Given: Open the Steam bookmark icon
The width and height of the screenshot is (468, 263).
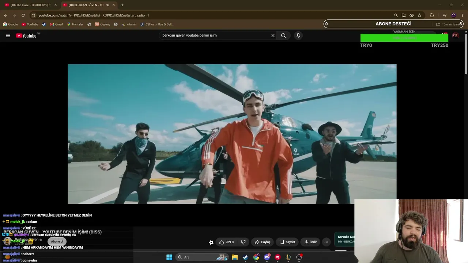Looking at the screenshot, I should pos(44,24).
